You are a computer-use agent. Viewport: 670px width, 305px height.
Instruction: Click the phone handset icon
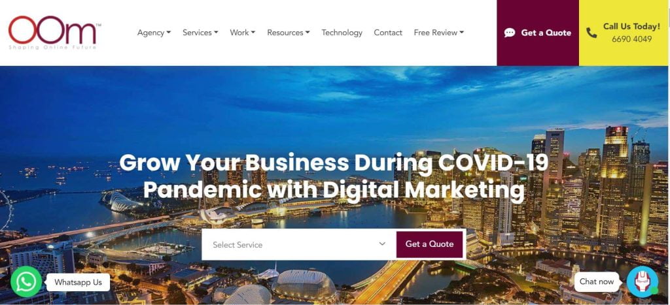click(591, 33)
